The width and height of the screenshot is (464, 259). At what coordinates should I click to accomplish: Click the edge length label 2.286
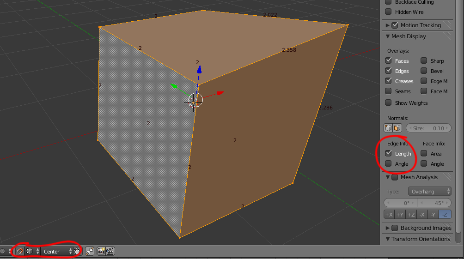(x=325, y=107)
